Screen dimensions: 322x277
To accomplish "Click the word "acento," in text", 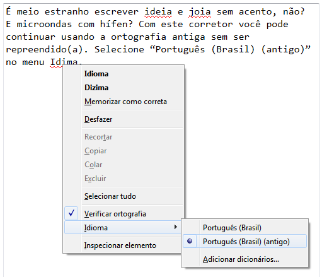I will 258,12.
